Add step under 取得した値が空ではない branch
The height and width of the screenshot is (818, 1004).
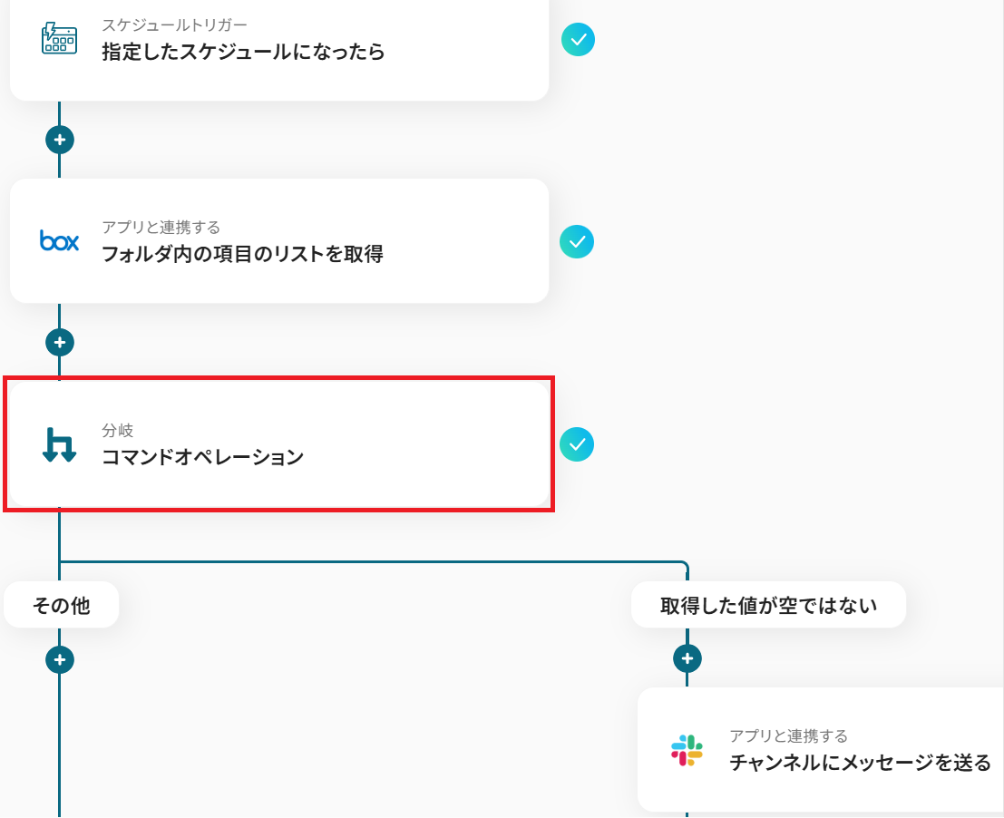click(687, 658)
